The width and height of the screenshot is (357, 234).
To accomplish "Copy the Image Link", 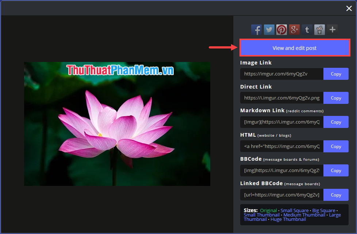I will pos(336,74).
